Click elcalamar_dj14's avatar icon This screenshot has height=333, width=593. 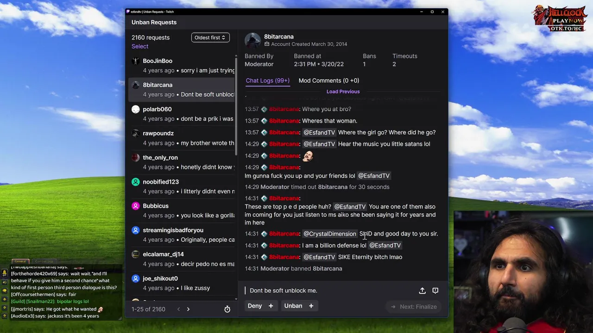[x=135, y=254]
